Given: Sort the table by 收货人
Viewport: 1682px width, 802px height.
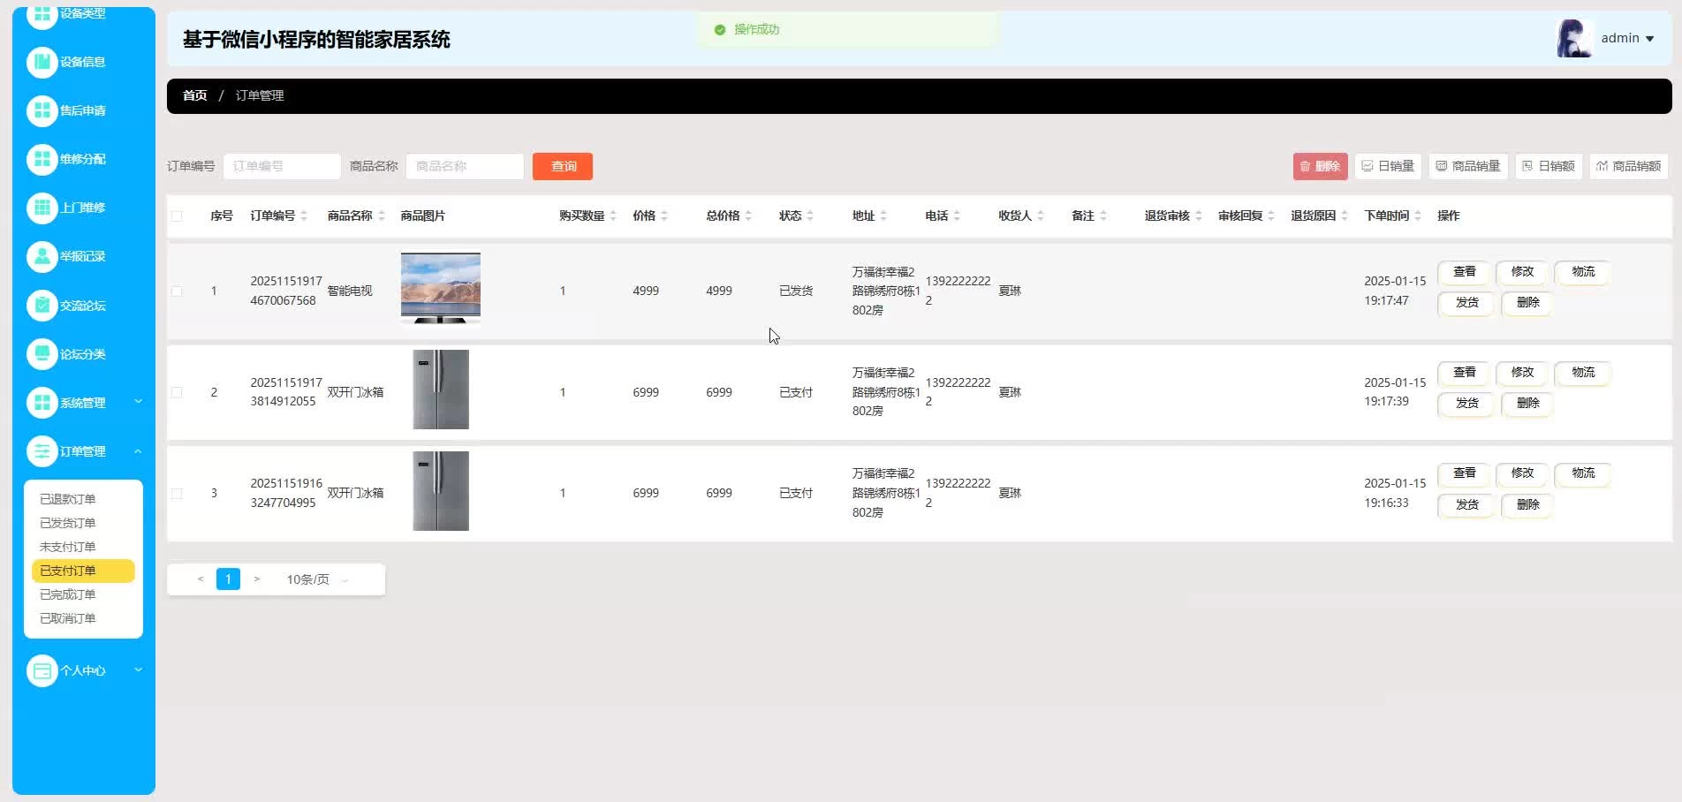Looking at the screenshot, I should pos(1041,216).
